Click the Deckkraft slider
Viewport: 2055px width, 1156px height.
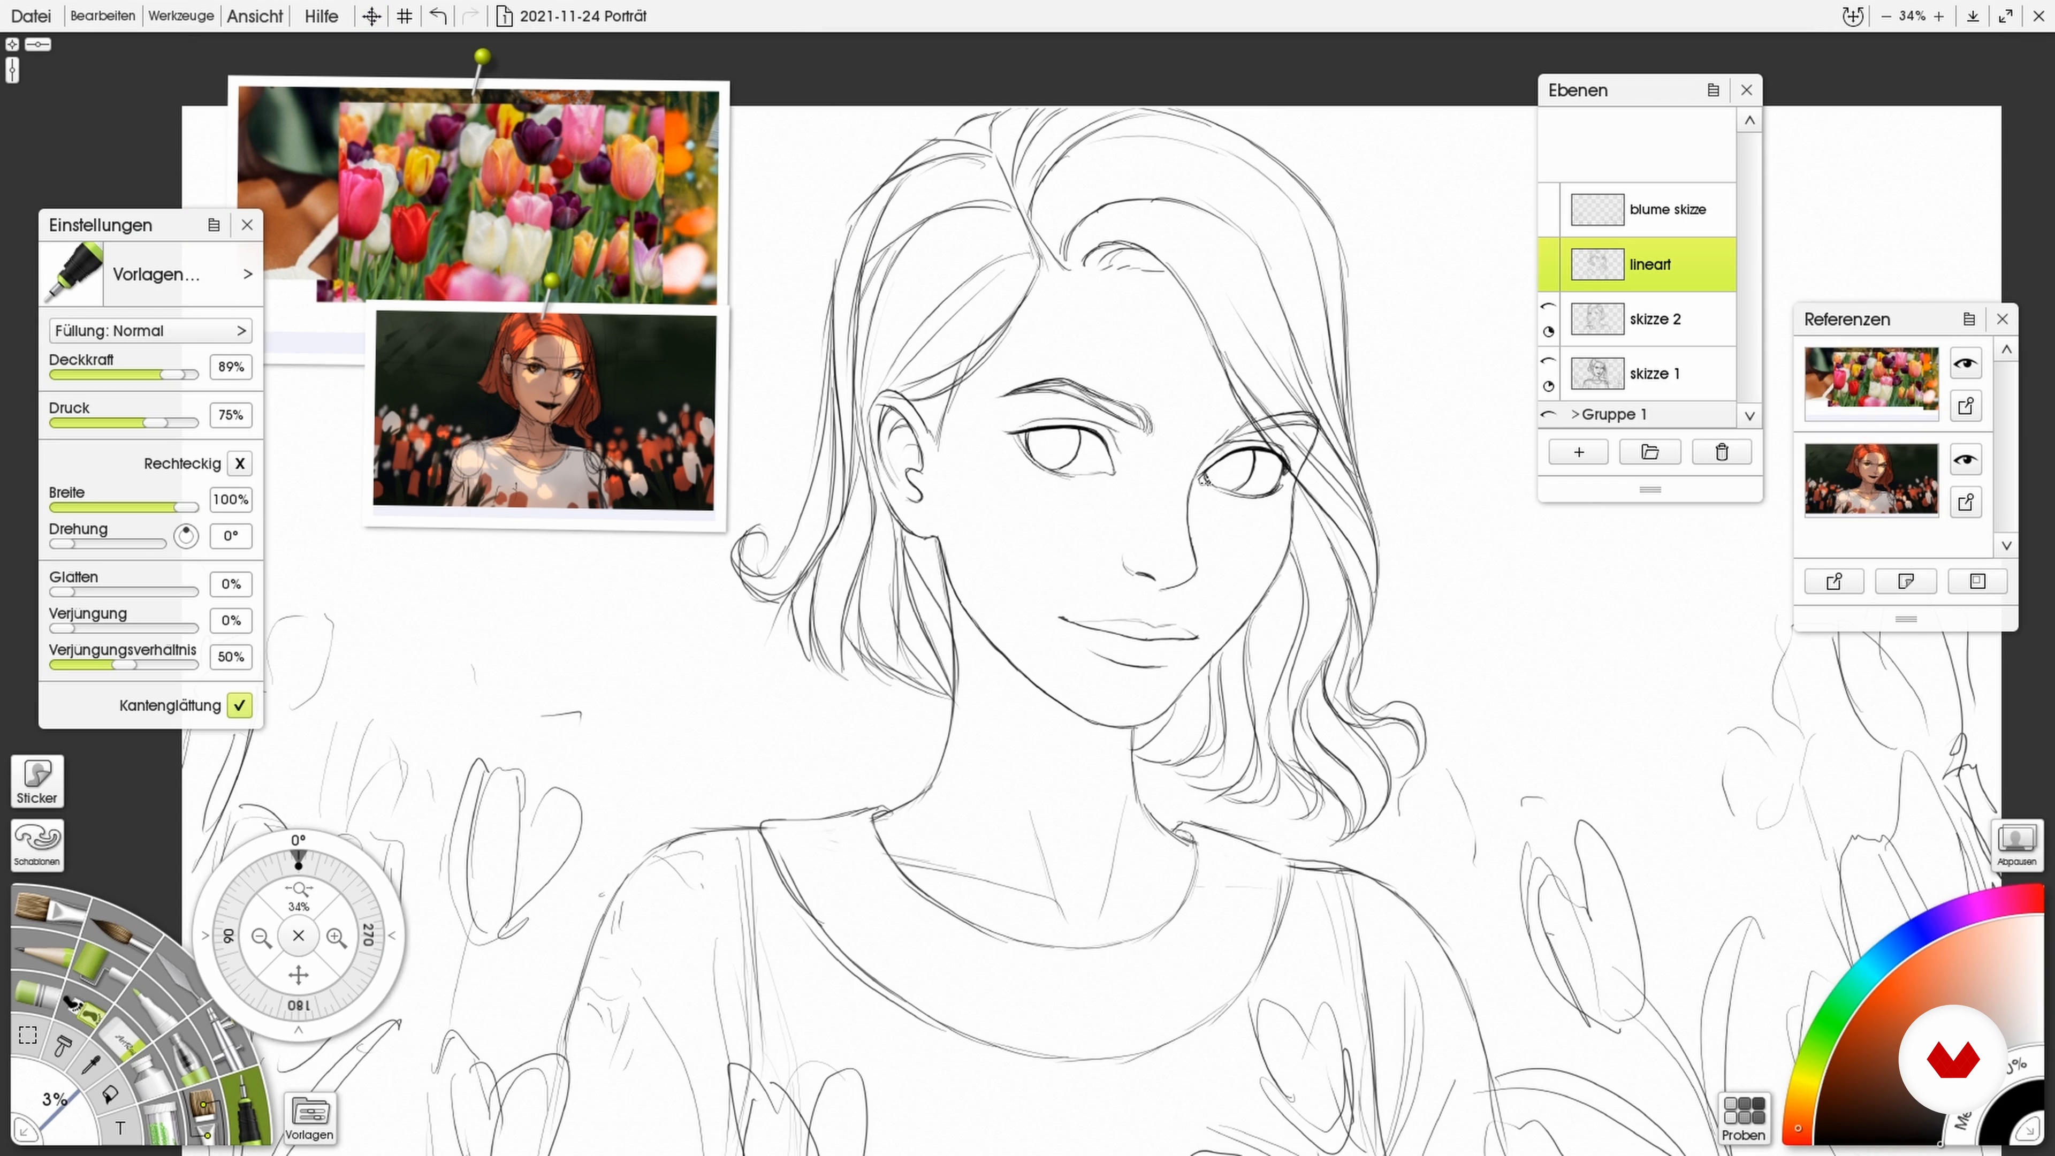pos(123,375)
